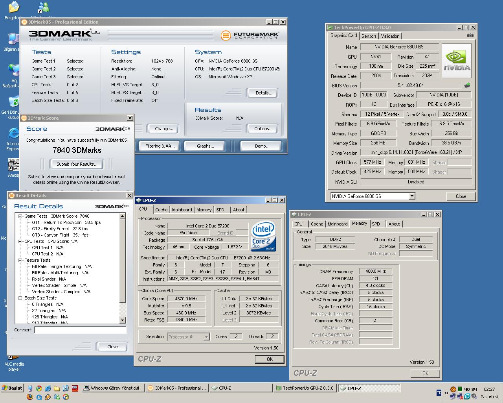Open the About tab in the Memory CPU-Z window
Screen dimensions: 503x403
(x=394, y=224)
